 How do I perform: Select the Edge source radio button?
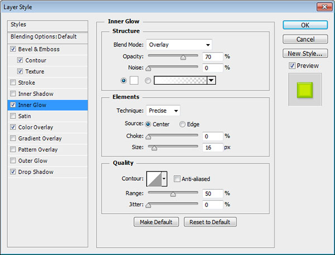pos(183,124)
